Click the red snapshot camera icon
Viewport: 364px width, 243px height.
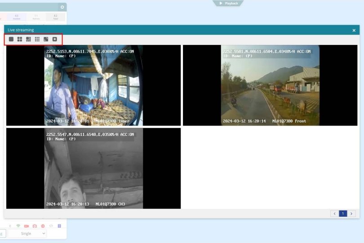point(35,226)
